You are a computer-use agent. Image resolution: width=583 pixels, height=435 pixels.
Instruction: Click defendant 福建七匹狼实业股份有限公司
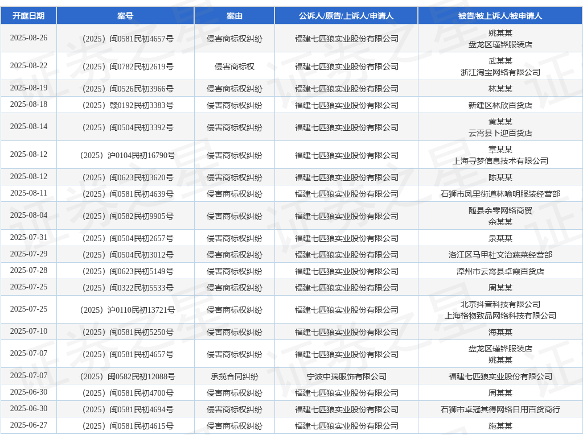[500, 376]
